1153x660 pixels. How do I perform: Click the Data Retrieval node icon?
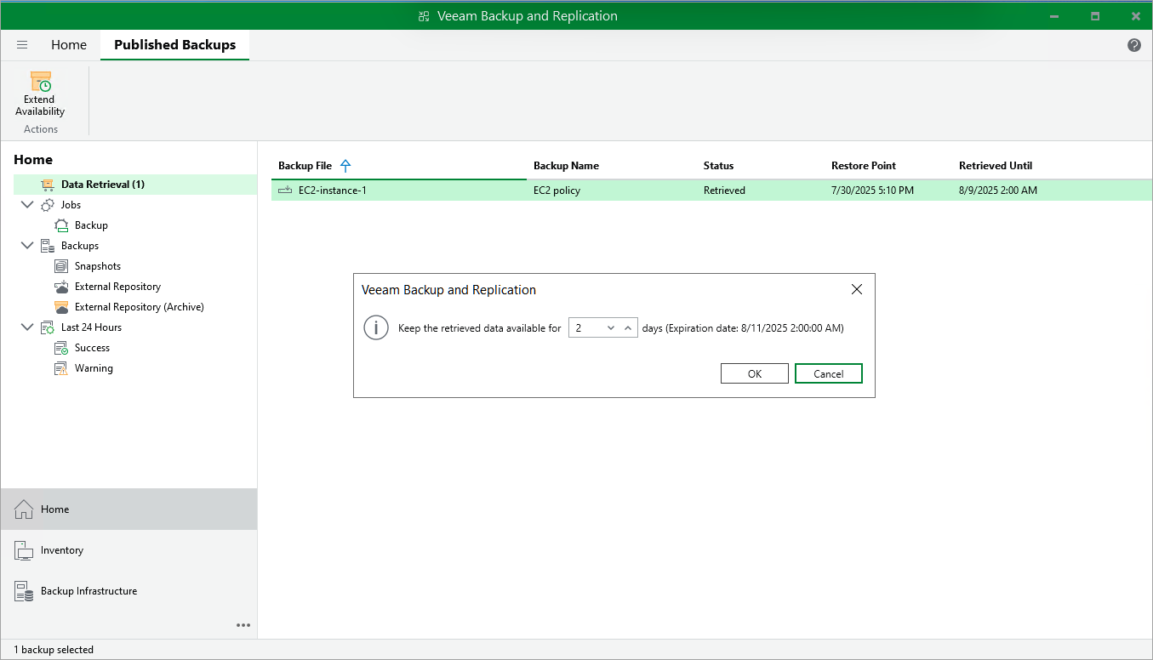(48, 185)
